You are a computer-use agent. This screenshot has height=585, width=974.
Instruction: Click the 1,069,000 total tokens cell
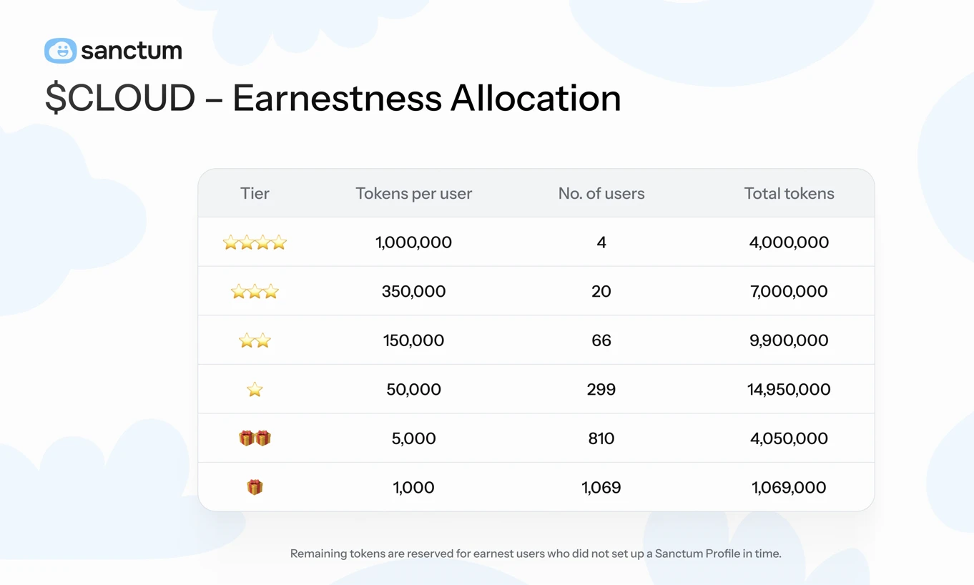(789, 487)
